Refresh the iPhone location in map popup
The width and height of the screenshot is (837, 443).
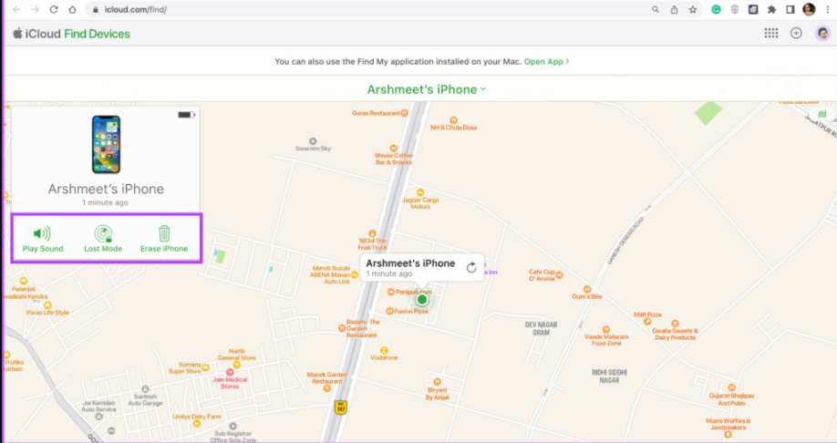[471, 267]
